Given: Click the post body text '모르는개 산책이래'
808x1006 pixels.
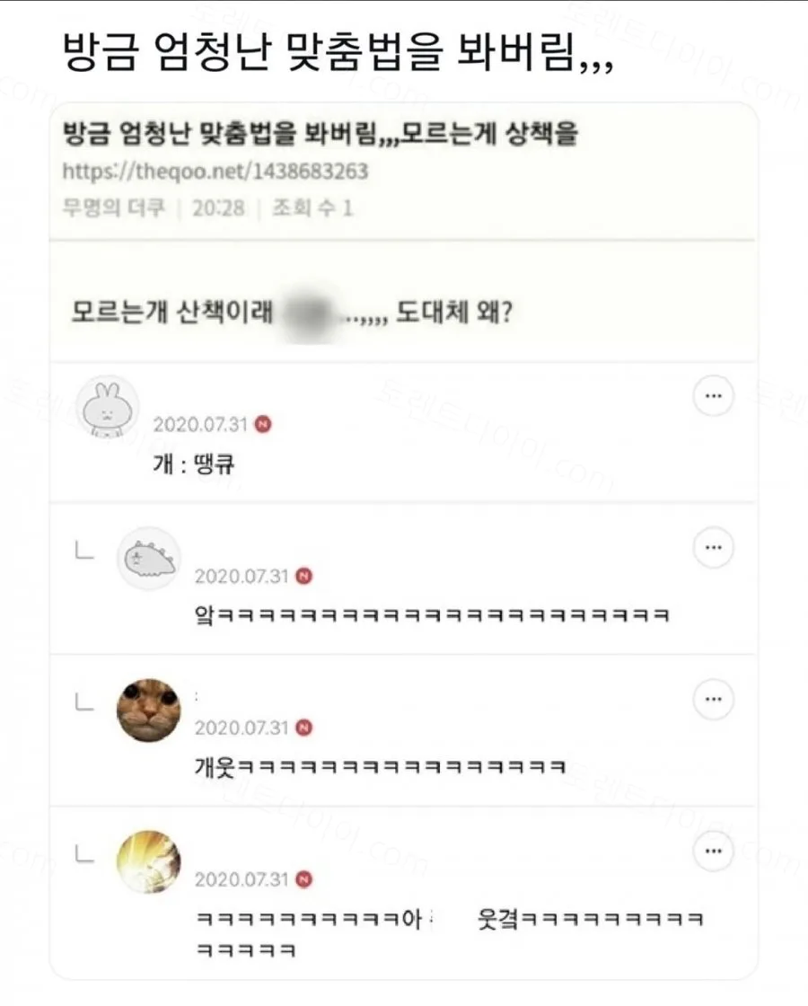Looking at the screenshot, I should tap(171, 312).
